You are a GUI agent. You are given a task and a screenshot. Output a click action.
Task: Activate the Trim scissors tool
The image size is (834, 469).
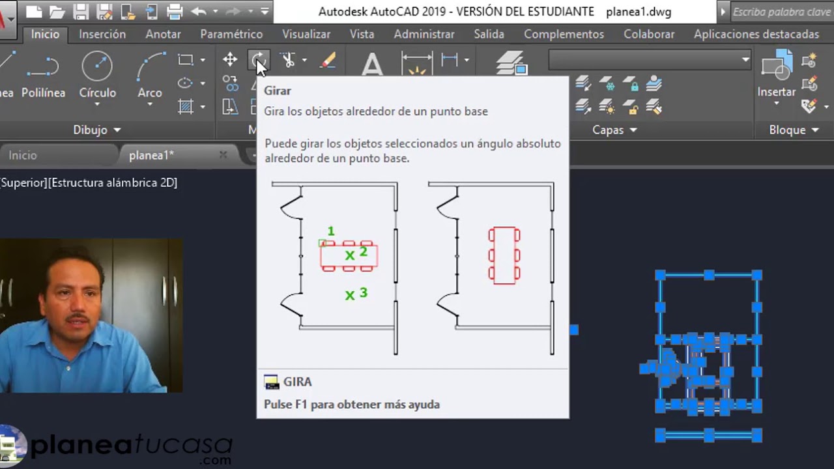coord(287,60)
